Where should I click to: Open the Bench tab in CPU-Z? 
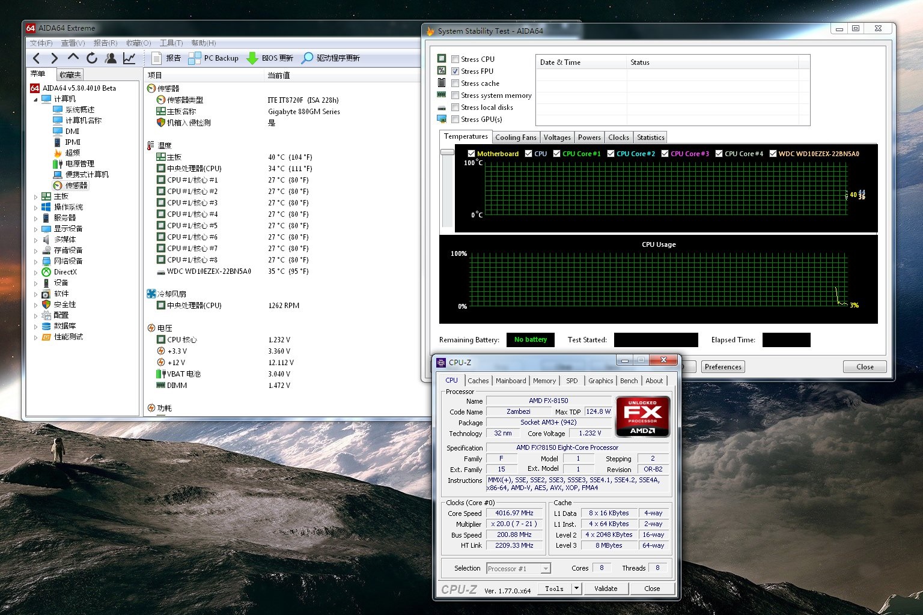629,381
